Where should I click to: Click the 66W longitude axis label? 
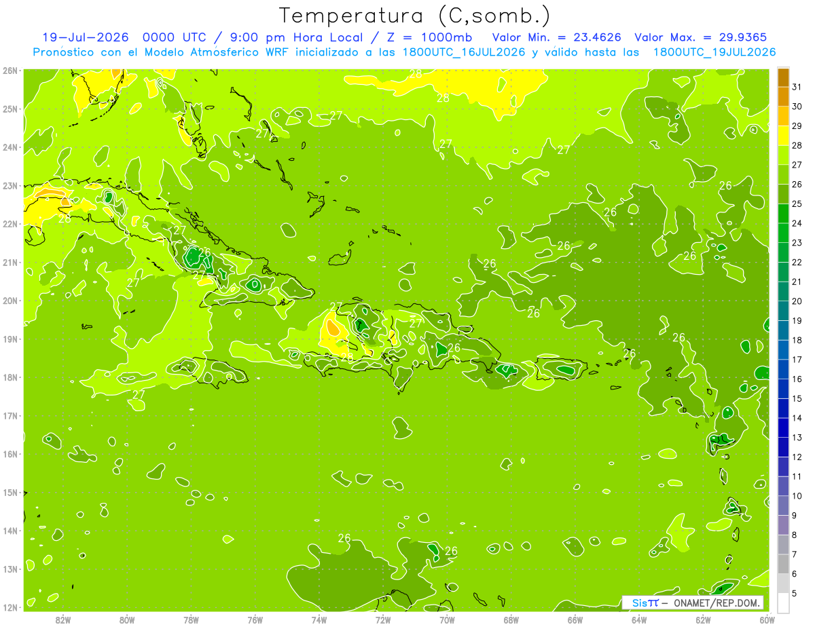575,620
